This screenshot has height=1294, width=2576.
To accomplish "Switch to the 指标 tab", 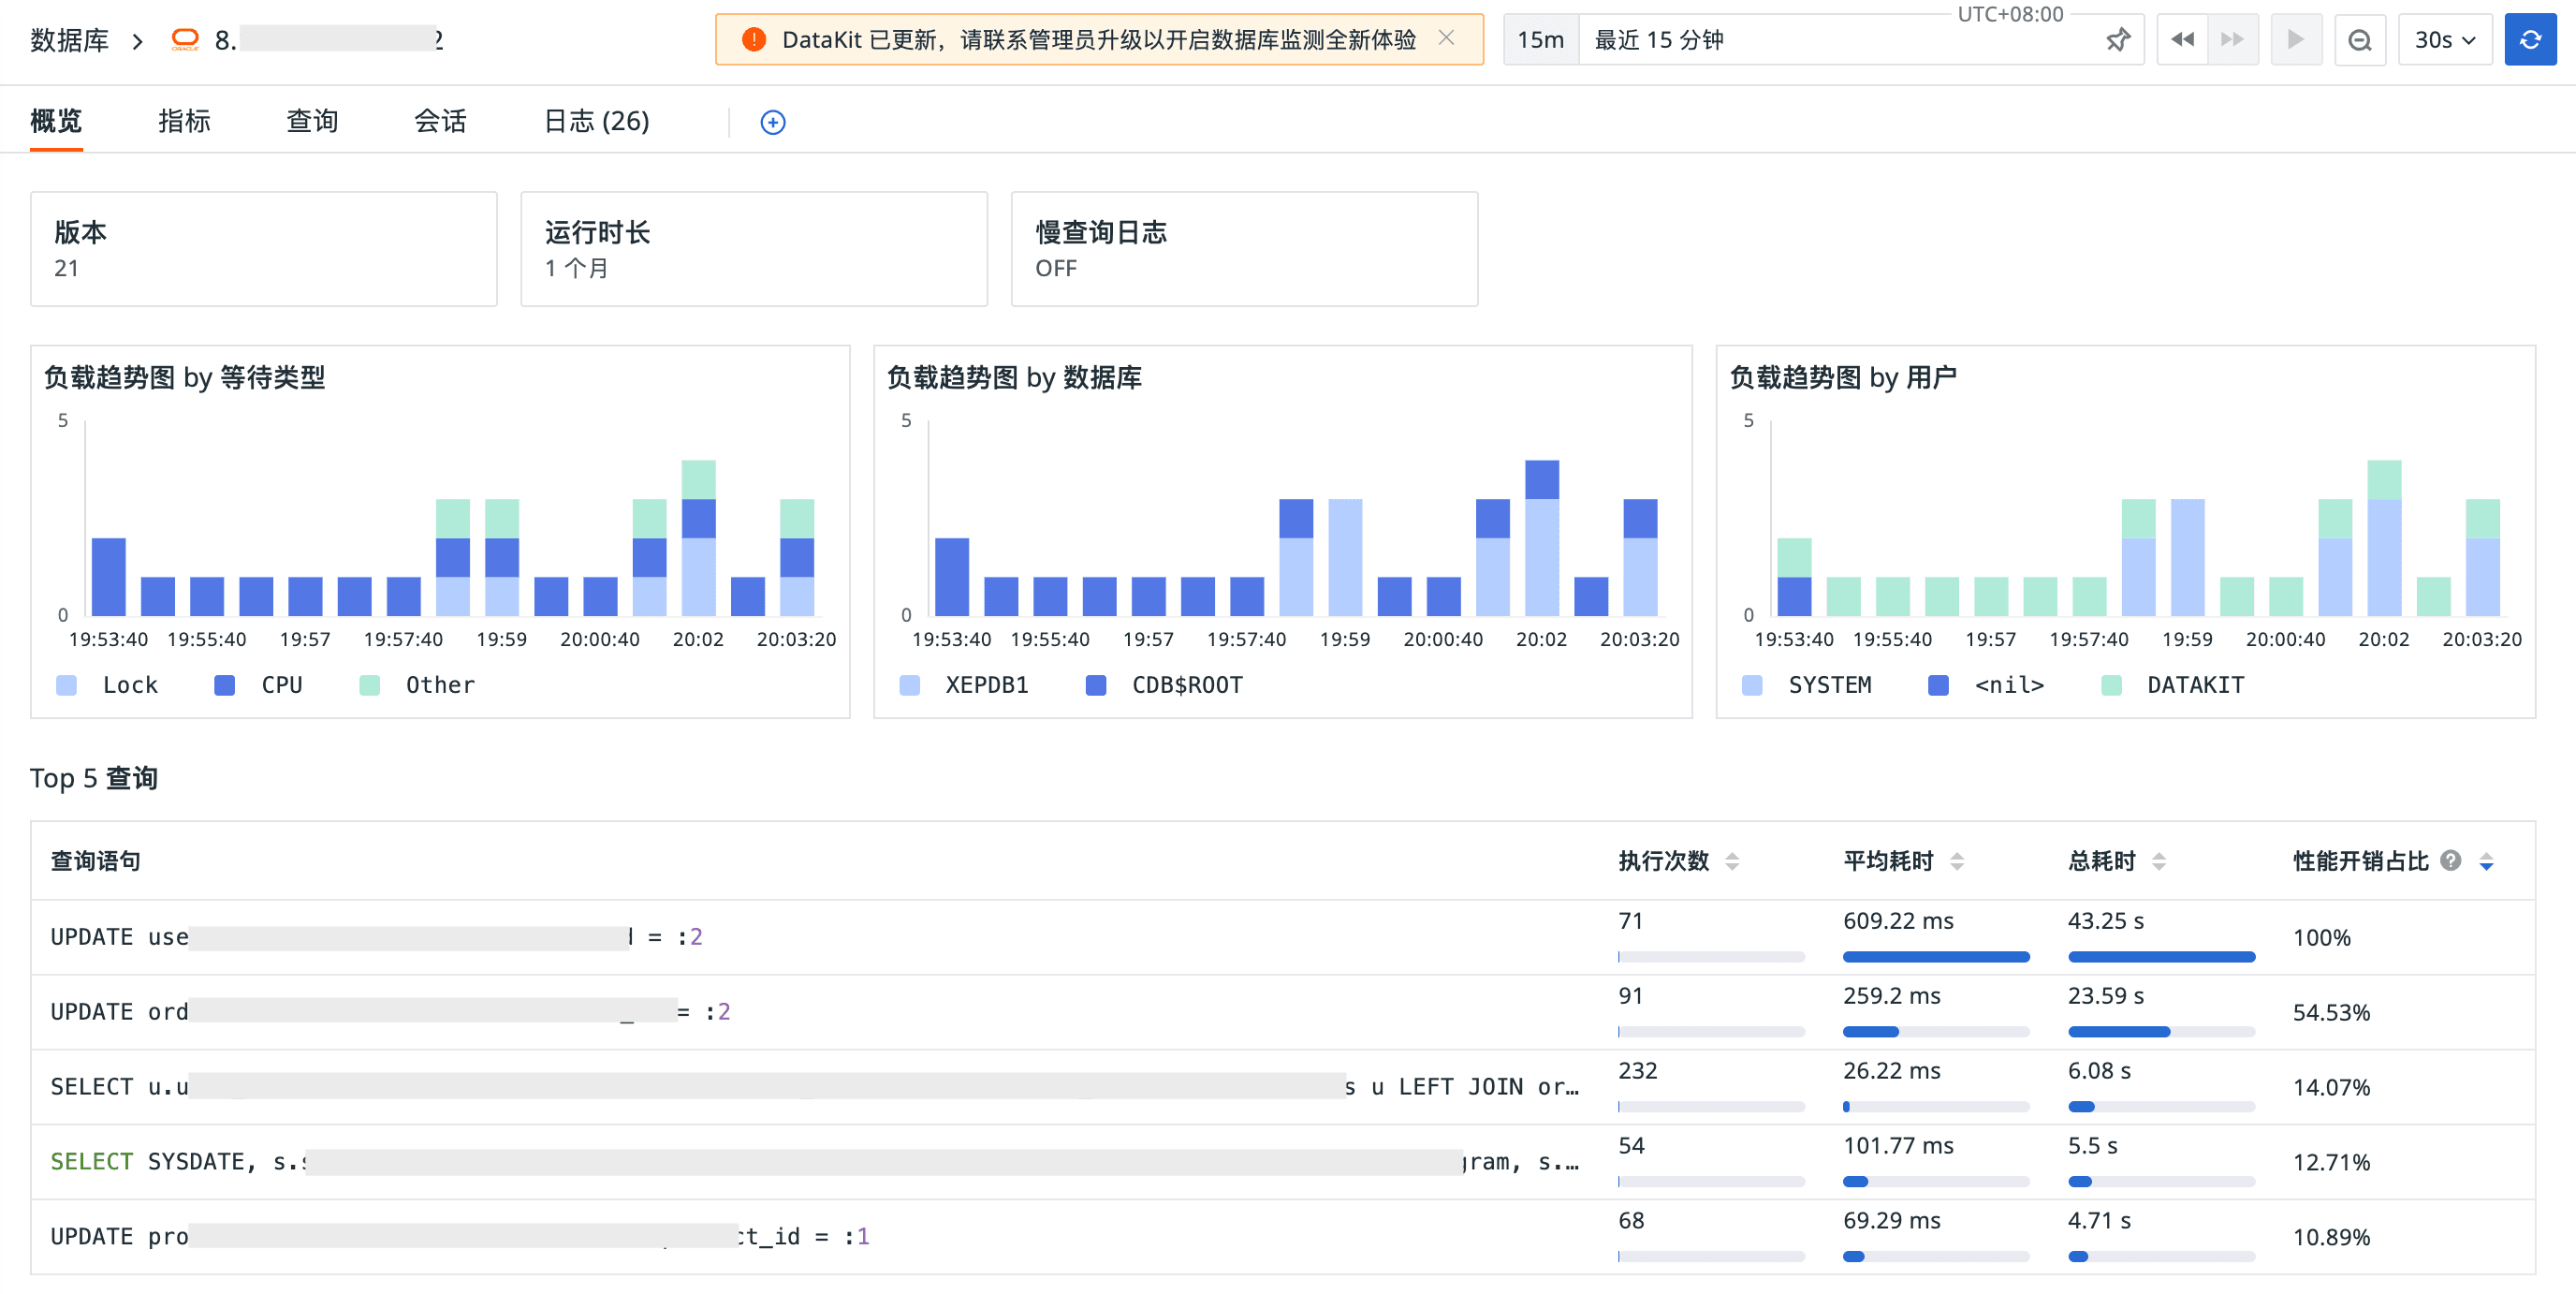I will (184, 121).
